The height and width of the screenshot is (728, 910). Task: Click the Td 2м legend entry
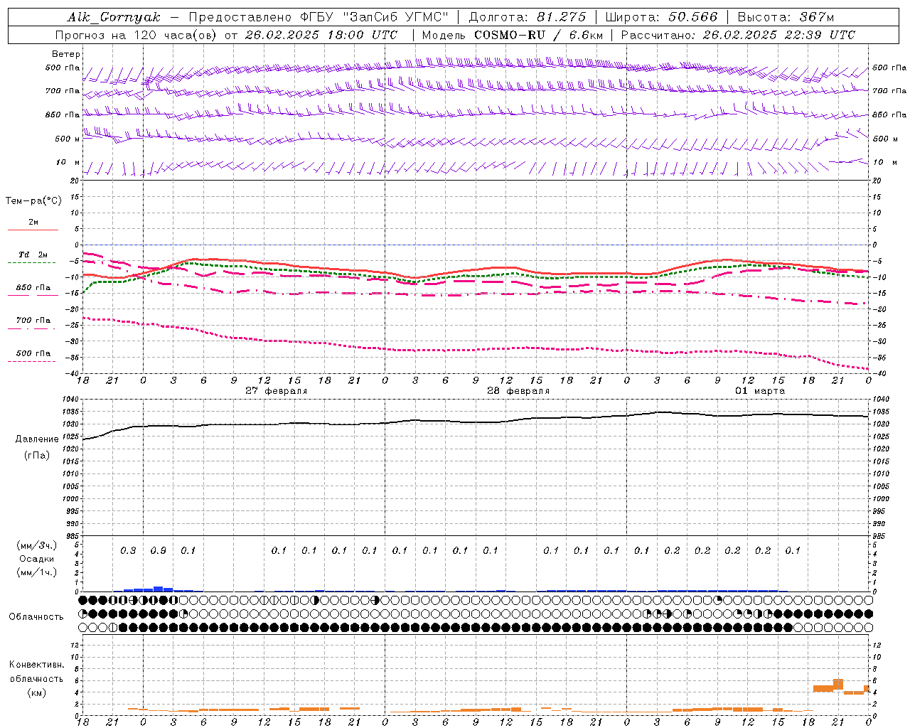[x=33, y=255]
